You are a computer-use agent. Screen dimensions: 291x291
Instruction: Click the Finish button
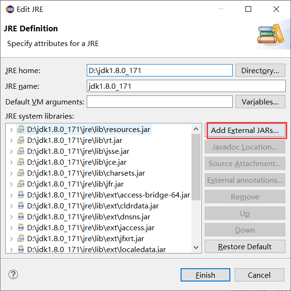pos(205,275)
